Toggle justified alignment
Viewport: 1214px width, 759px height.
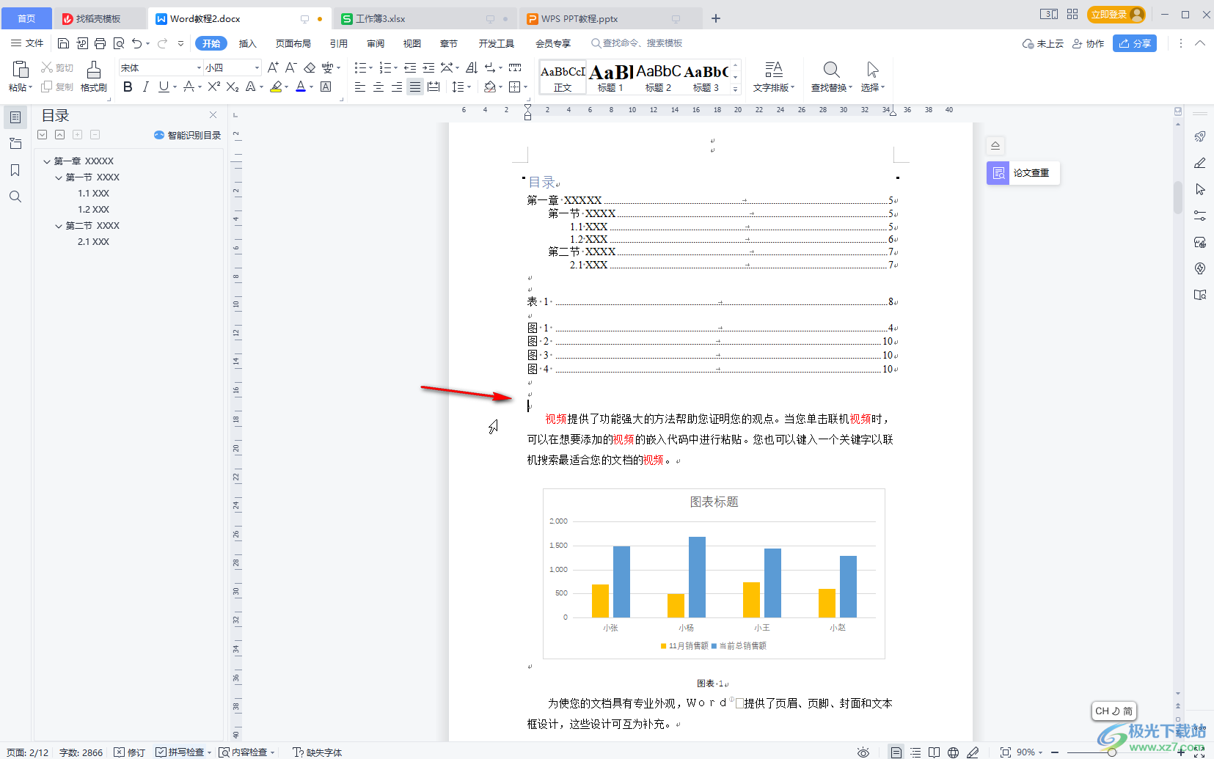[x=415, y=87]
